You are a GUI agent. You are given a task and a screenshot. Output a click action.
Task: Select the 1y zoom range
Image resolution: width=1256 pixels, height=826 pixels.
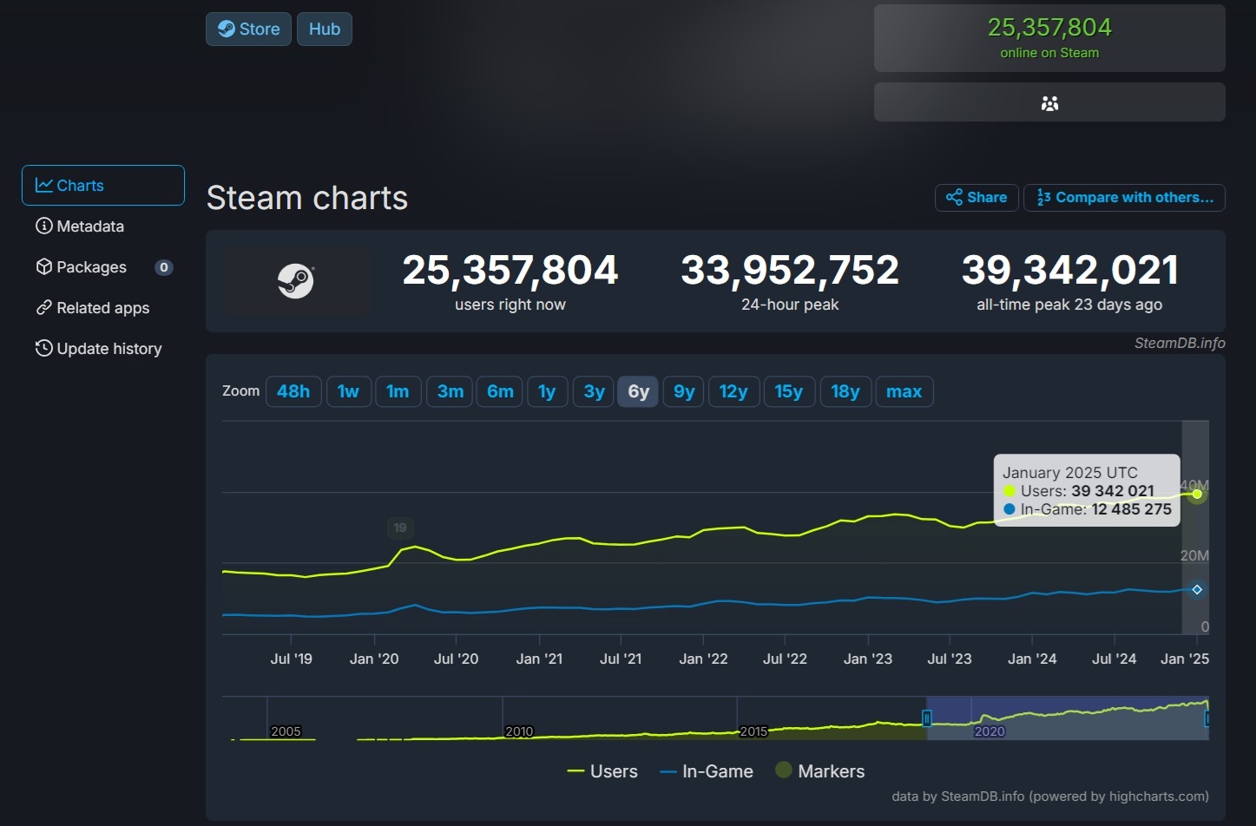547,391
